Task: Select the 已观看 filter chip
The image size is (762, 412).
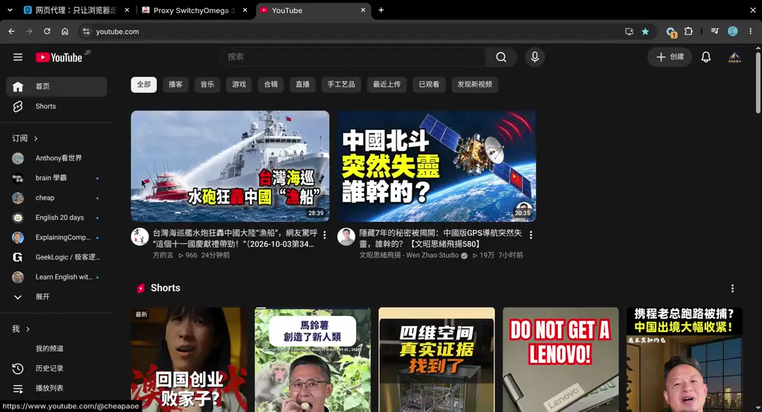Action: (429, 84)
